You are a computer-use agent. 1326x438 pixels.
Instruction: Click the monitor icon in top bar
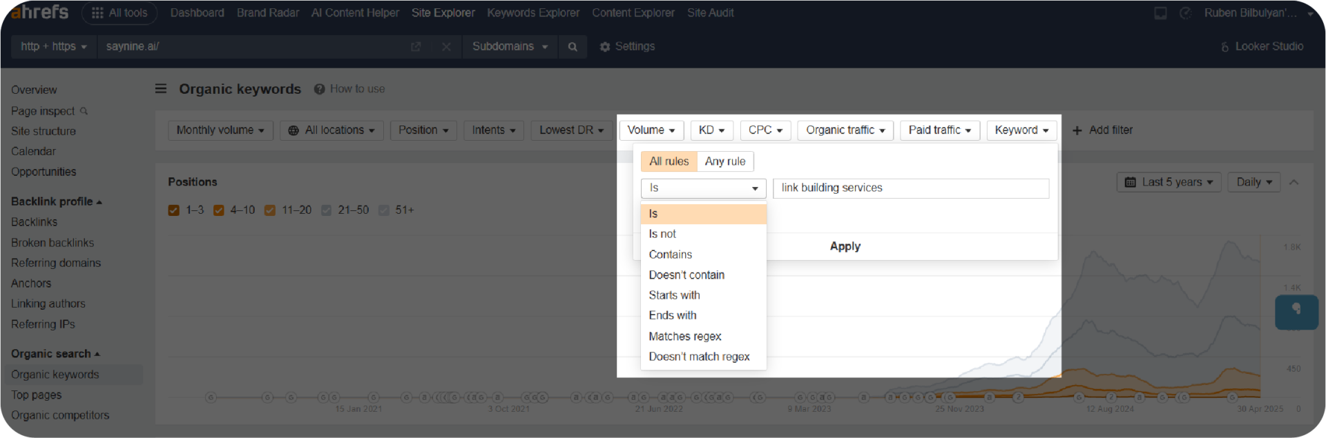(1160, 13)
